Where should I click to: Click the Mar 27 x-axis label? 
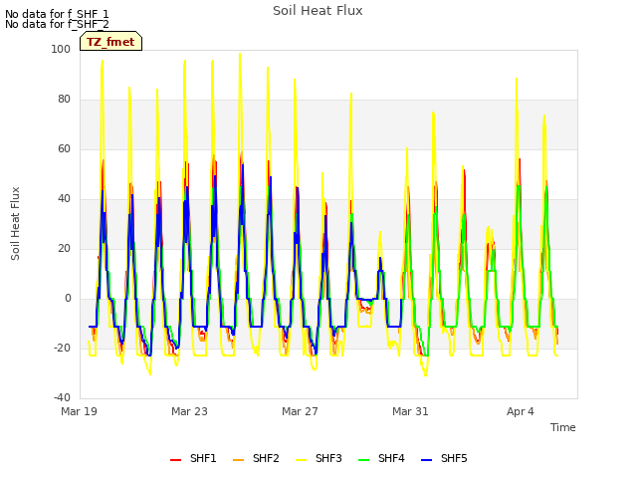pos(300,411)
